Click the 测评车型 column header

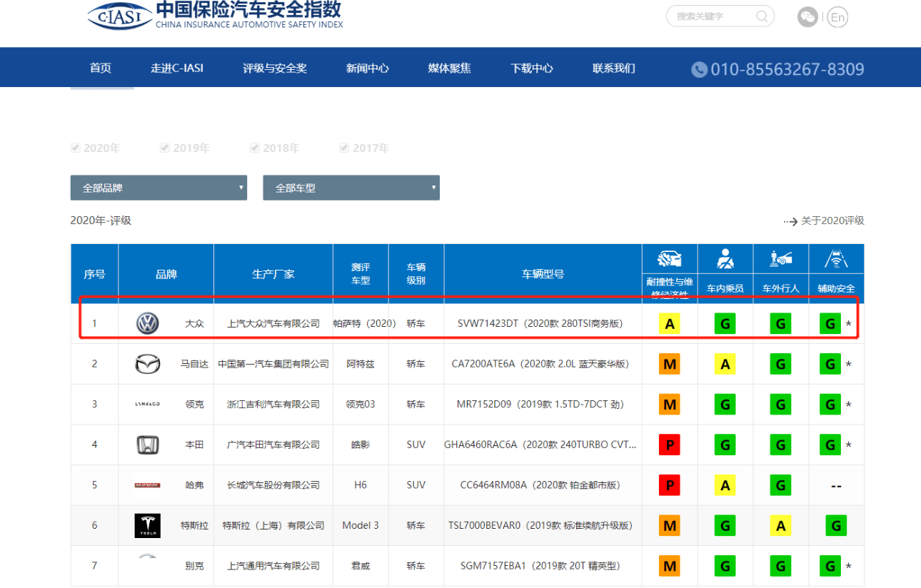click(361, 274)
